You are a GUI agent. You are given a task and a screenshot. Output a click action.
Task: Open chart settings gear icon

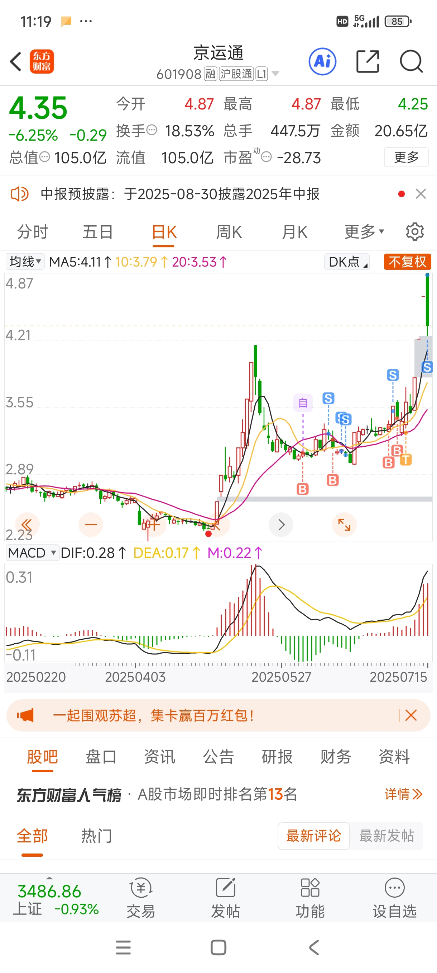(x=415, y=231)
